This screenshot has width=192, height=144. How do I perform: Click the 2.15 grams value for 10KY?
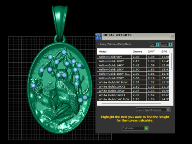pyautogui.click(x=136, y=61)
